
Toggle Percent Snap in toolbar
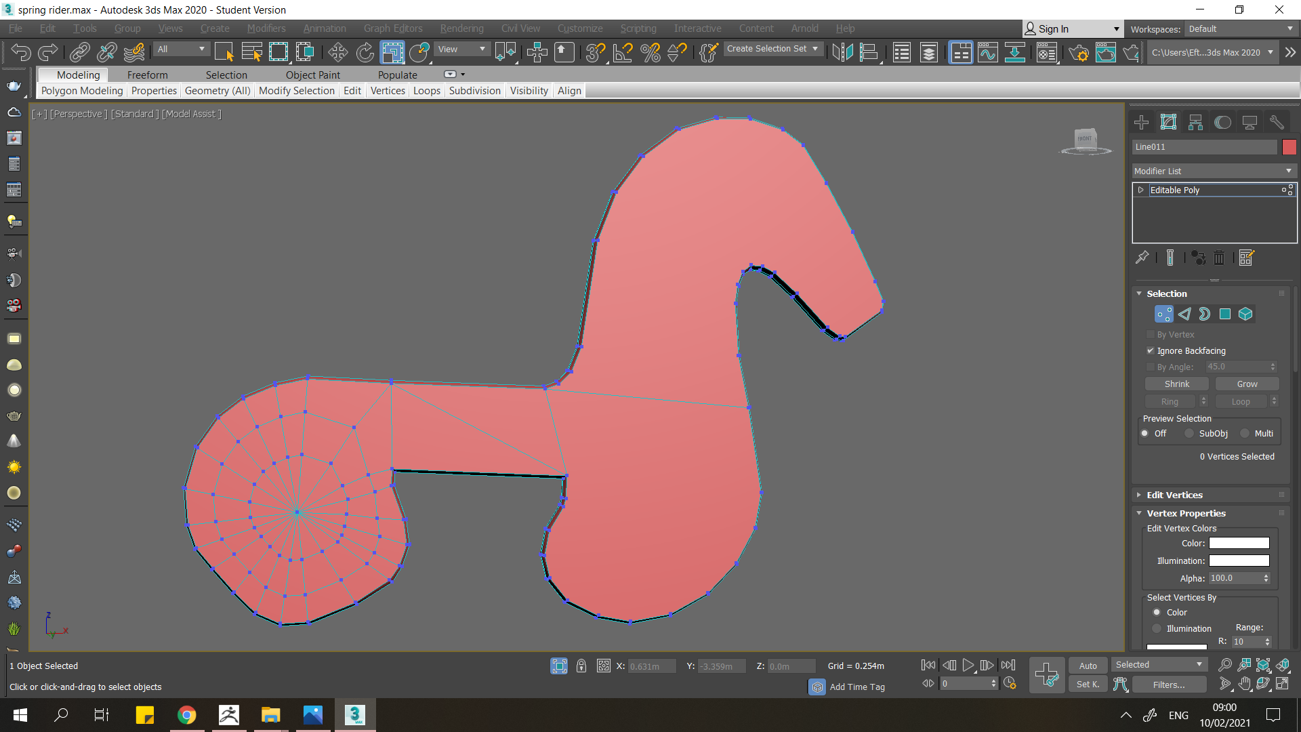(650, 52)
